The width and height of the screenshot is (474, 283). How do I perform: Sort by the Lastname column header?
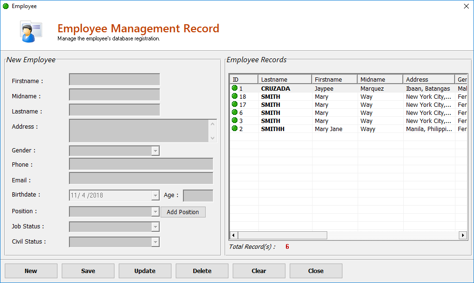point(285,79)
